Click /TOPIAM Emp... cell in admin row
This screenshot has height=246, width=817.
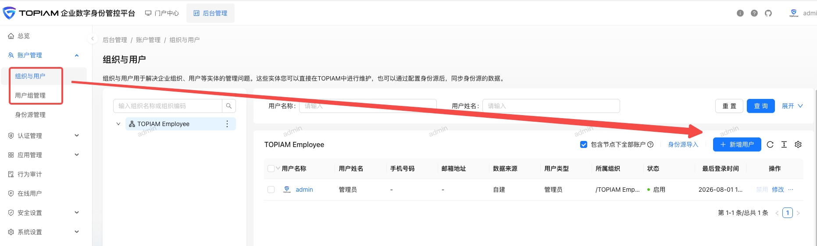click(x=617, y=190)
